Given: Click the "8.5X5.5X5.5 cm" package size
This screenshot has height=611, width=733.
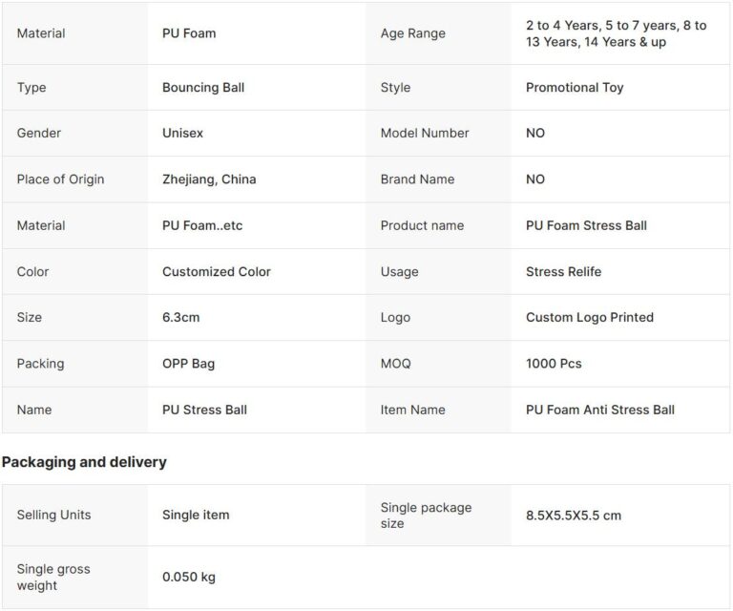Looking at the screenshot, I should 574,516.
